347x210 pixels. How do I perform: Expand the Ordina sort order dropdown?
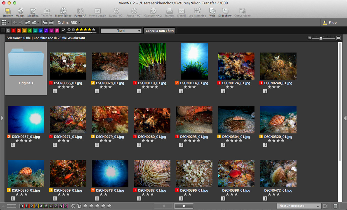pyautogui.click(x=75, y=23)
